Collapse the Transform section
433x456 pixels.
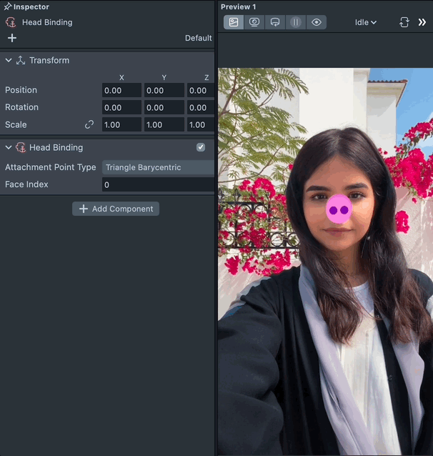coord(9,60)
